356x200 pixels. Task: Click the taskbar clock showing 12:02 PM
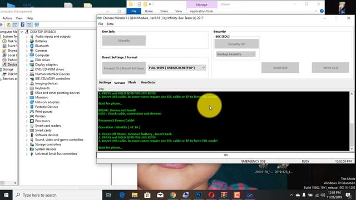coord(334,195)
